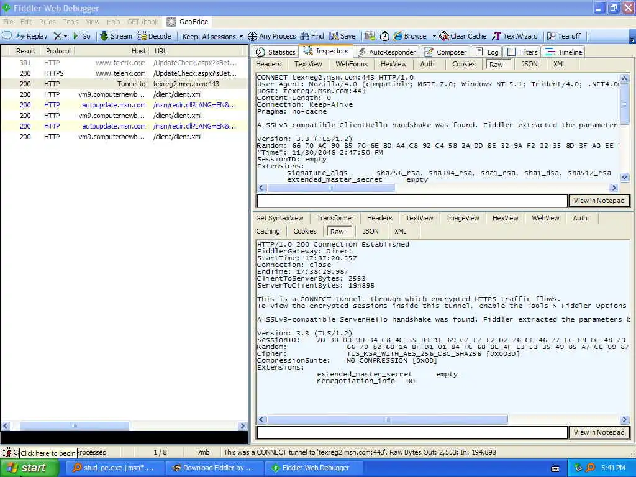The width and height of the screenshot is (636, 477).
Task: Select request WebForms inspector tab
Action: pyautogui.click(x=352, y=64)
